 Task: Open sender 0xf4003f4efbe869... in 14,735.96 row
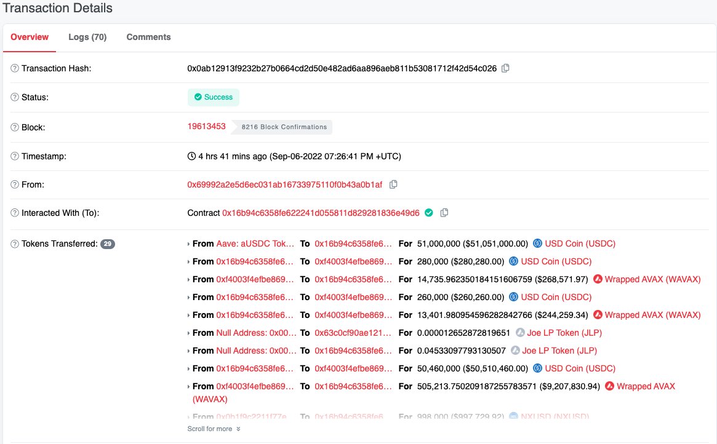(x=255, y=279)
